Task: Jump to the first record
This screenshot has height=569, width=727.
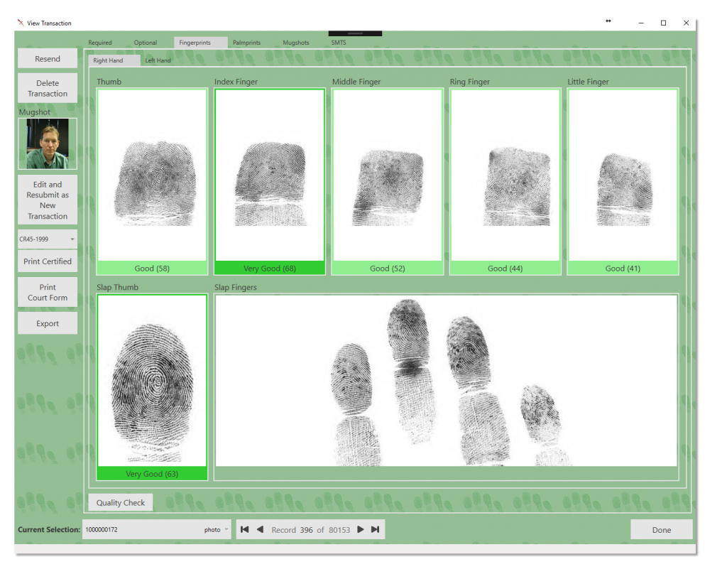Action: click(244, 529)
